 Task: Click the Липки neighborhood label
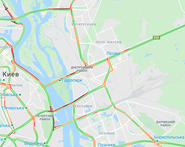click(x=17, y=86)
